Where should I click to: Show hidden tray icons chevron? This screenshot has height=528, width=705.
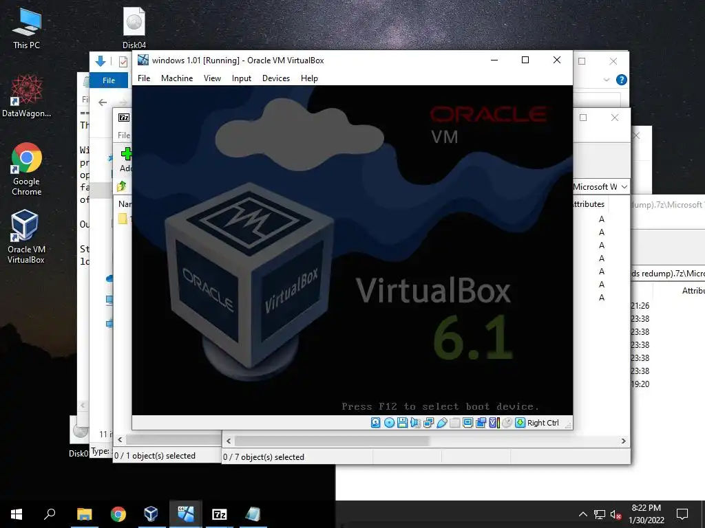tap(582, 514)
